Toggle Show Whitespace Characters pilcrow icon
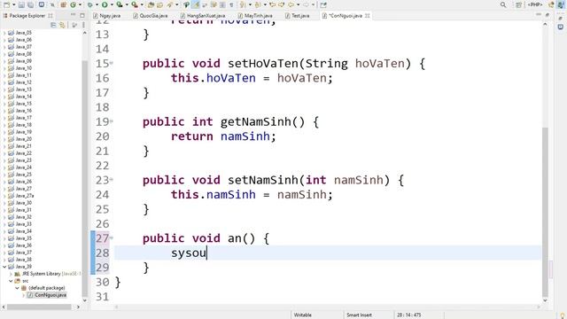Viewport: 567px width, 319px height. tap(232, 4)
